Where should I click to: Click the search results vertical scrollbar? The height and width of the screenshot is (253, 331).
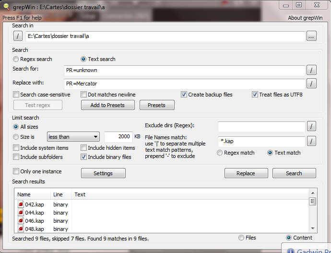312,214
